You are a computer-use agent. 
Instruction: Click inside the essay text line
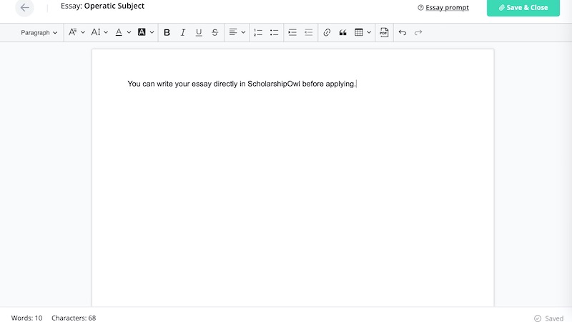242,84
